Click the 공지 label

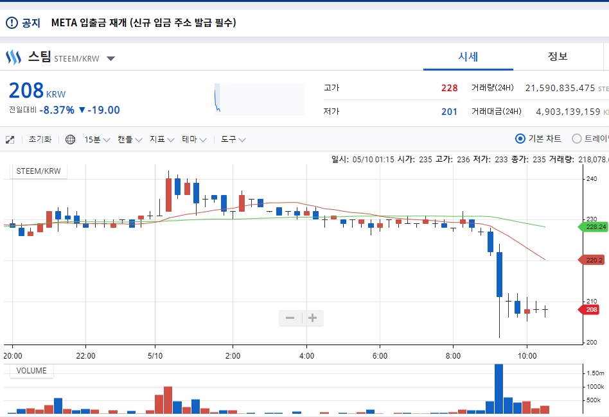(31, 22)
